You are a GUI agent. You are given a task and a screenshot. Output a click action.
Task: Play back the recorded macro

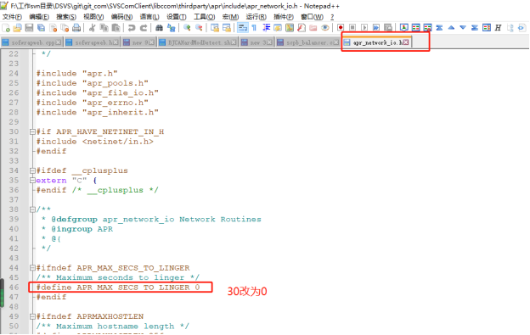(364, 28)
